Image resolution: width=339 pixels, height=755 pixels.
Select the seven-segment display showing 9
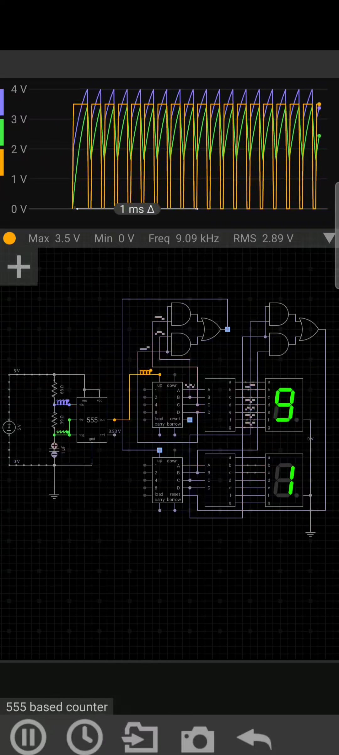(284, 405)
